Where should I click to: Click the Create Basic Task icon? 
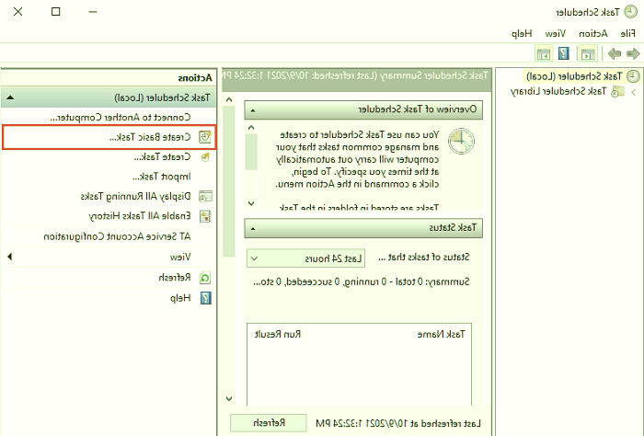pyautogui.click(x=205, y=137)
